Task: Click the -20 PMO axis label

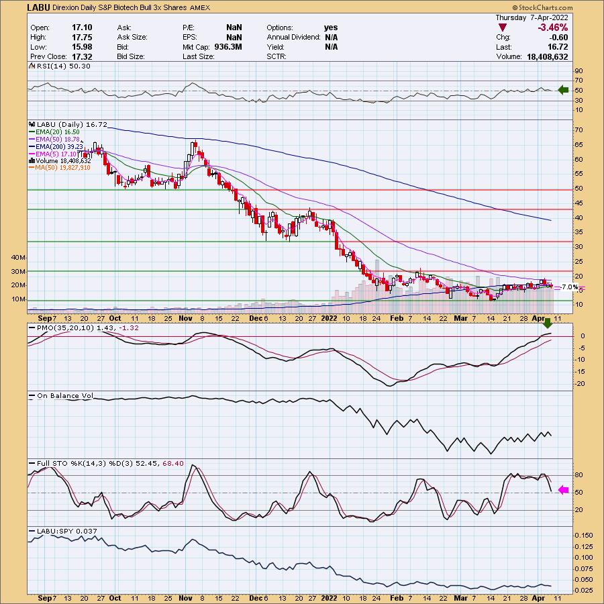Action: click(580, 384)
